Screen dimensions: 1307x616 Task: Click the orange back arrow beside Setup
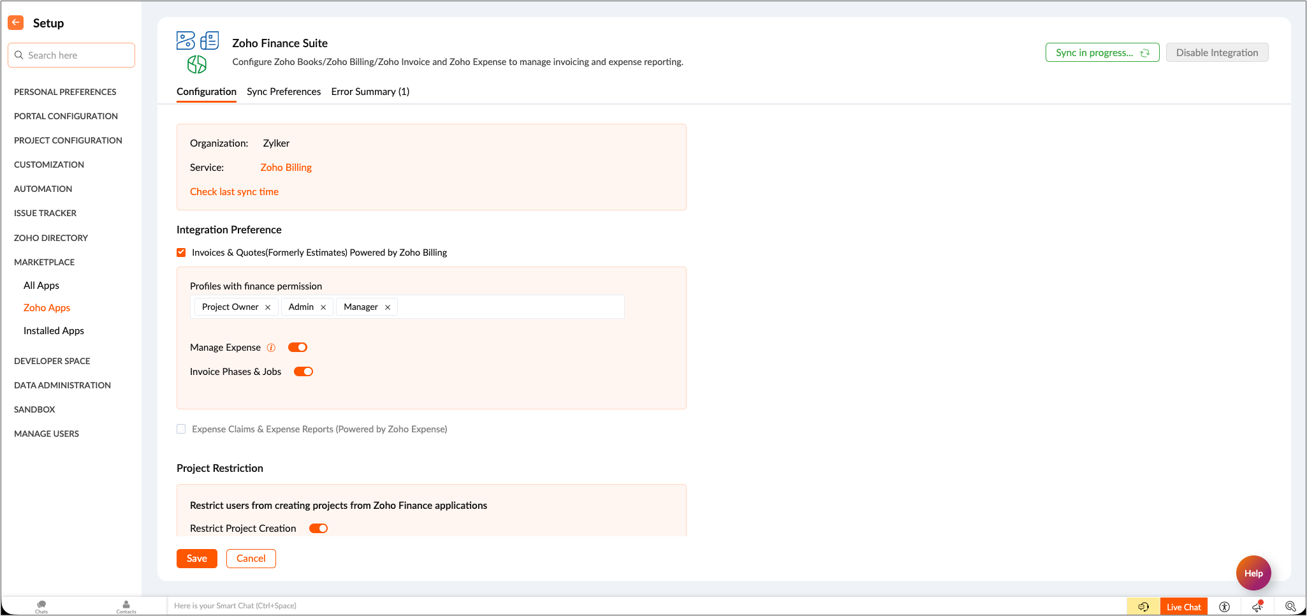tap(16, 23)
